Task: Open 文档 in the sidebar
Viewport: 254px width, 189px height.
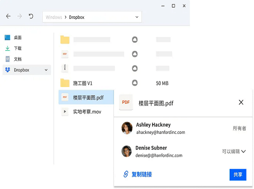Action: click(18, 59)
